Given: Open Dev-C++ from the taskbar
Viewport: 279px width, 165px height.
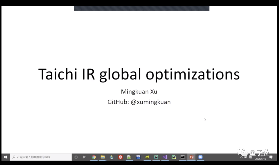Looking at the screenshot, I should [x=138, y=157].
